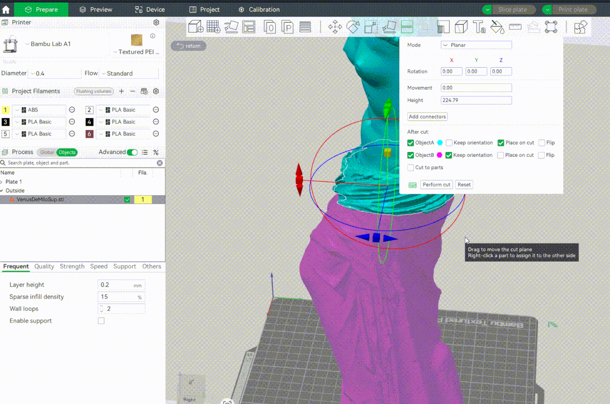Open the compare presets icon
The height and width of the screenshot is (404, 610).
[x=156, y=152]
